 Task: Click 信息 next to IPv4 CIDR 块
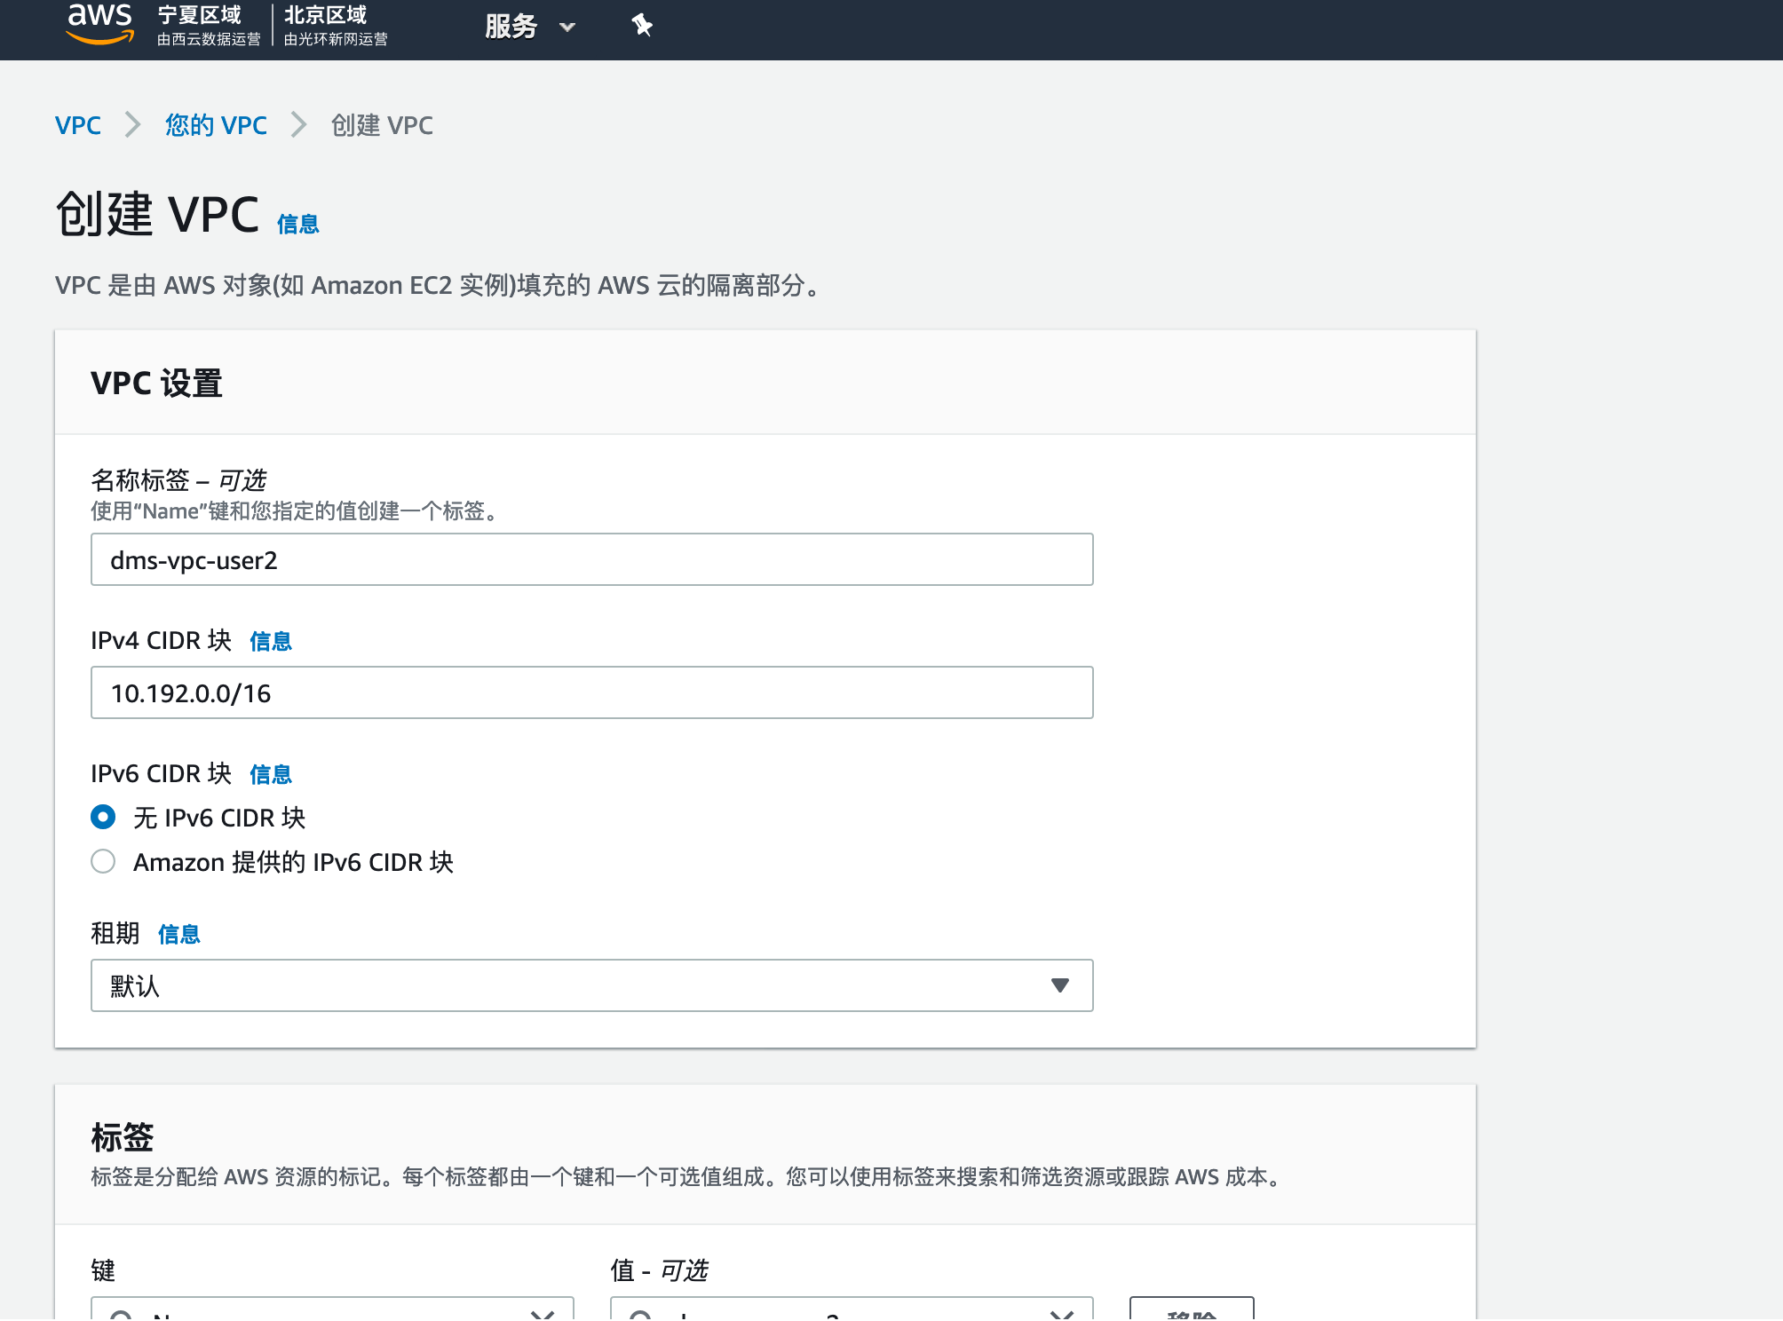272,641
